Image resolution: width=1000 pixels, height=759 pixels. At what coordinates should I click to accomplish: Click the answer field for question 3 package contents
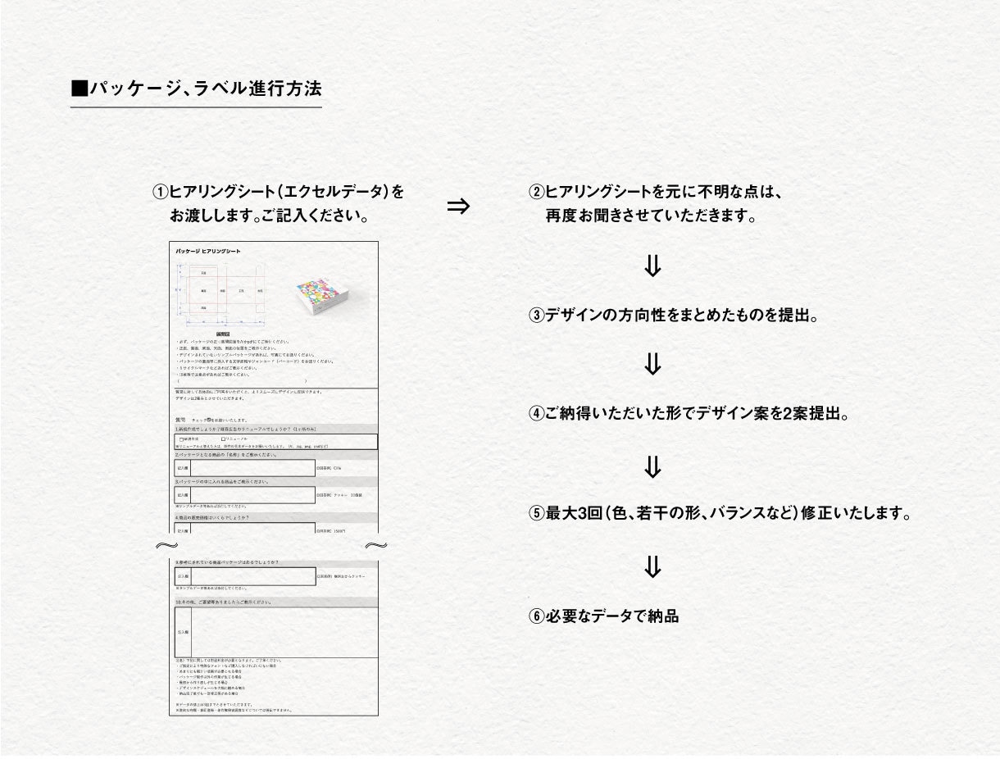[x=252, y=495]
